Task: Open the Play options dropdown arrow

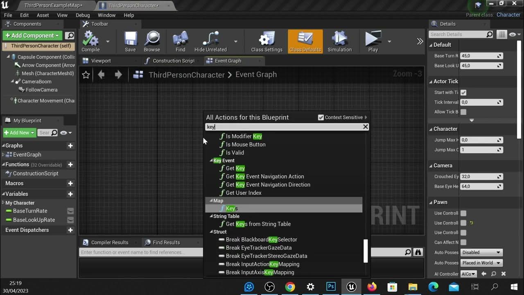Action: coord(389,41)
